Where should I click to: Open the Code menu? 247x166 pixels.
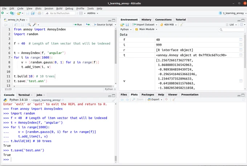tap(20, 8)
